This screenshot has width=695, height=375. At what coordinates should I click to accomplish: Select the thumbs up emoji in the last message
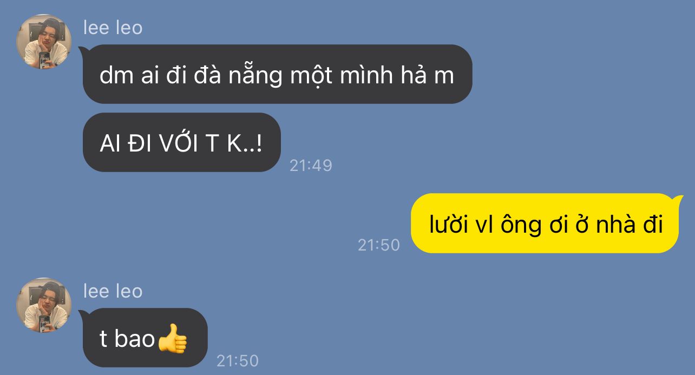[x=173, y=339]
